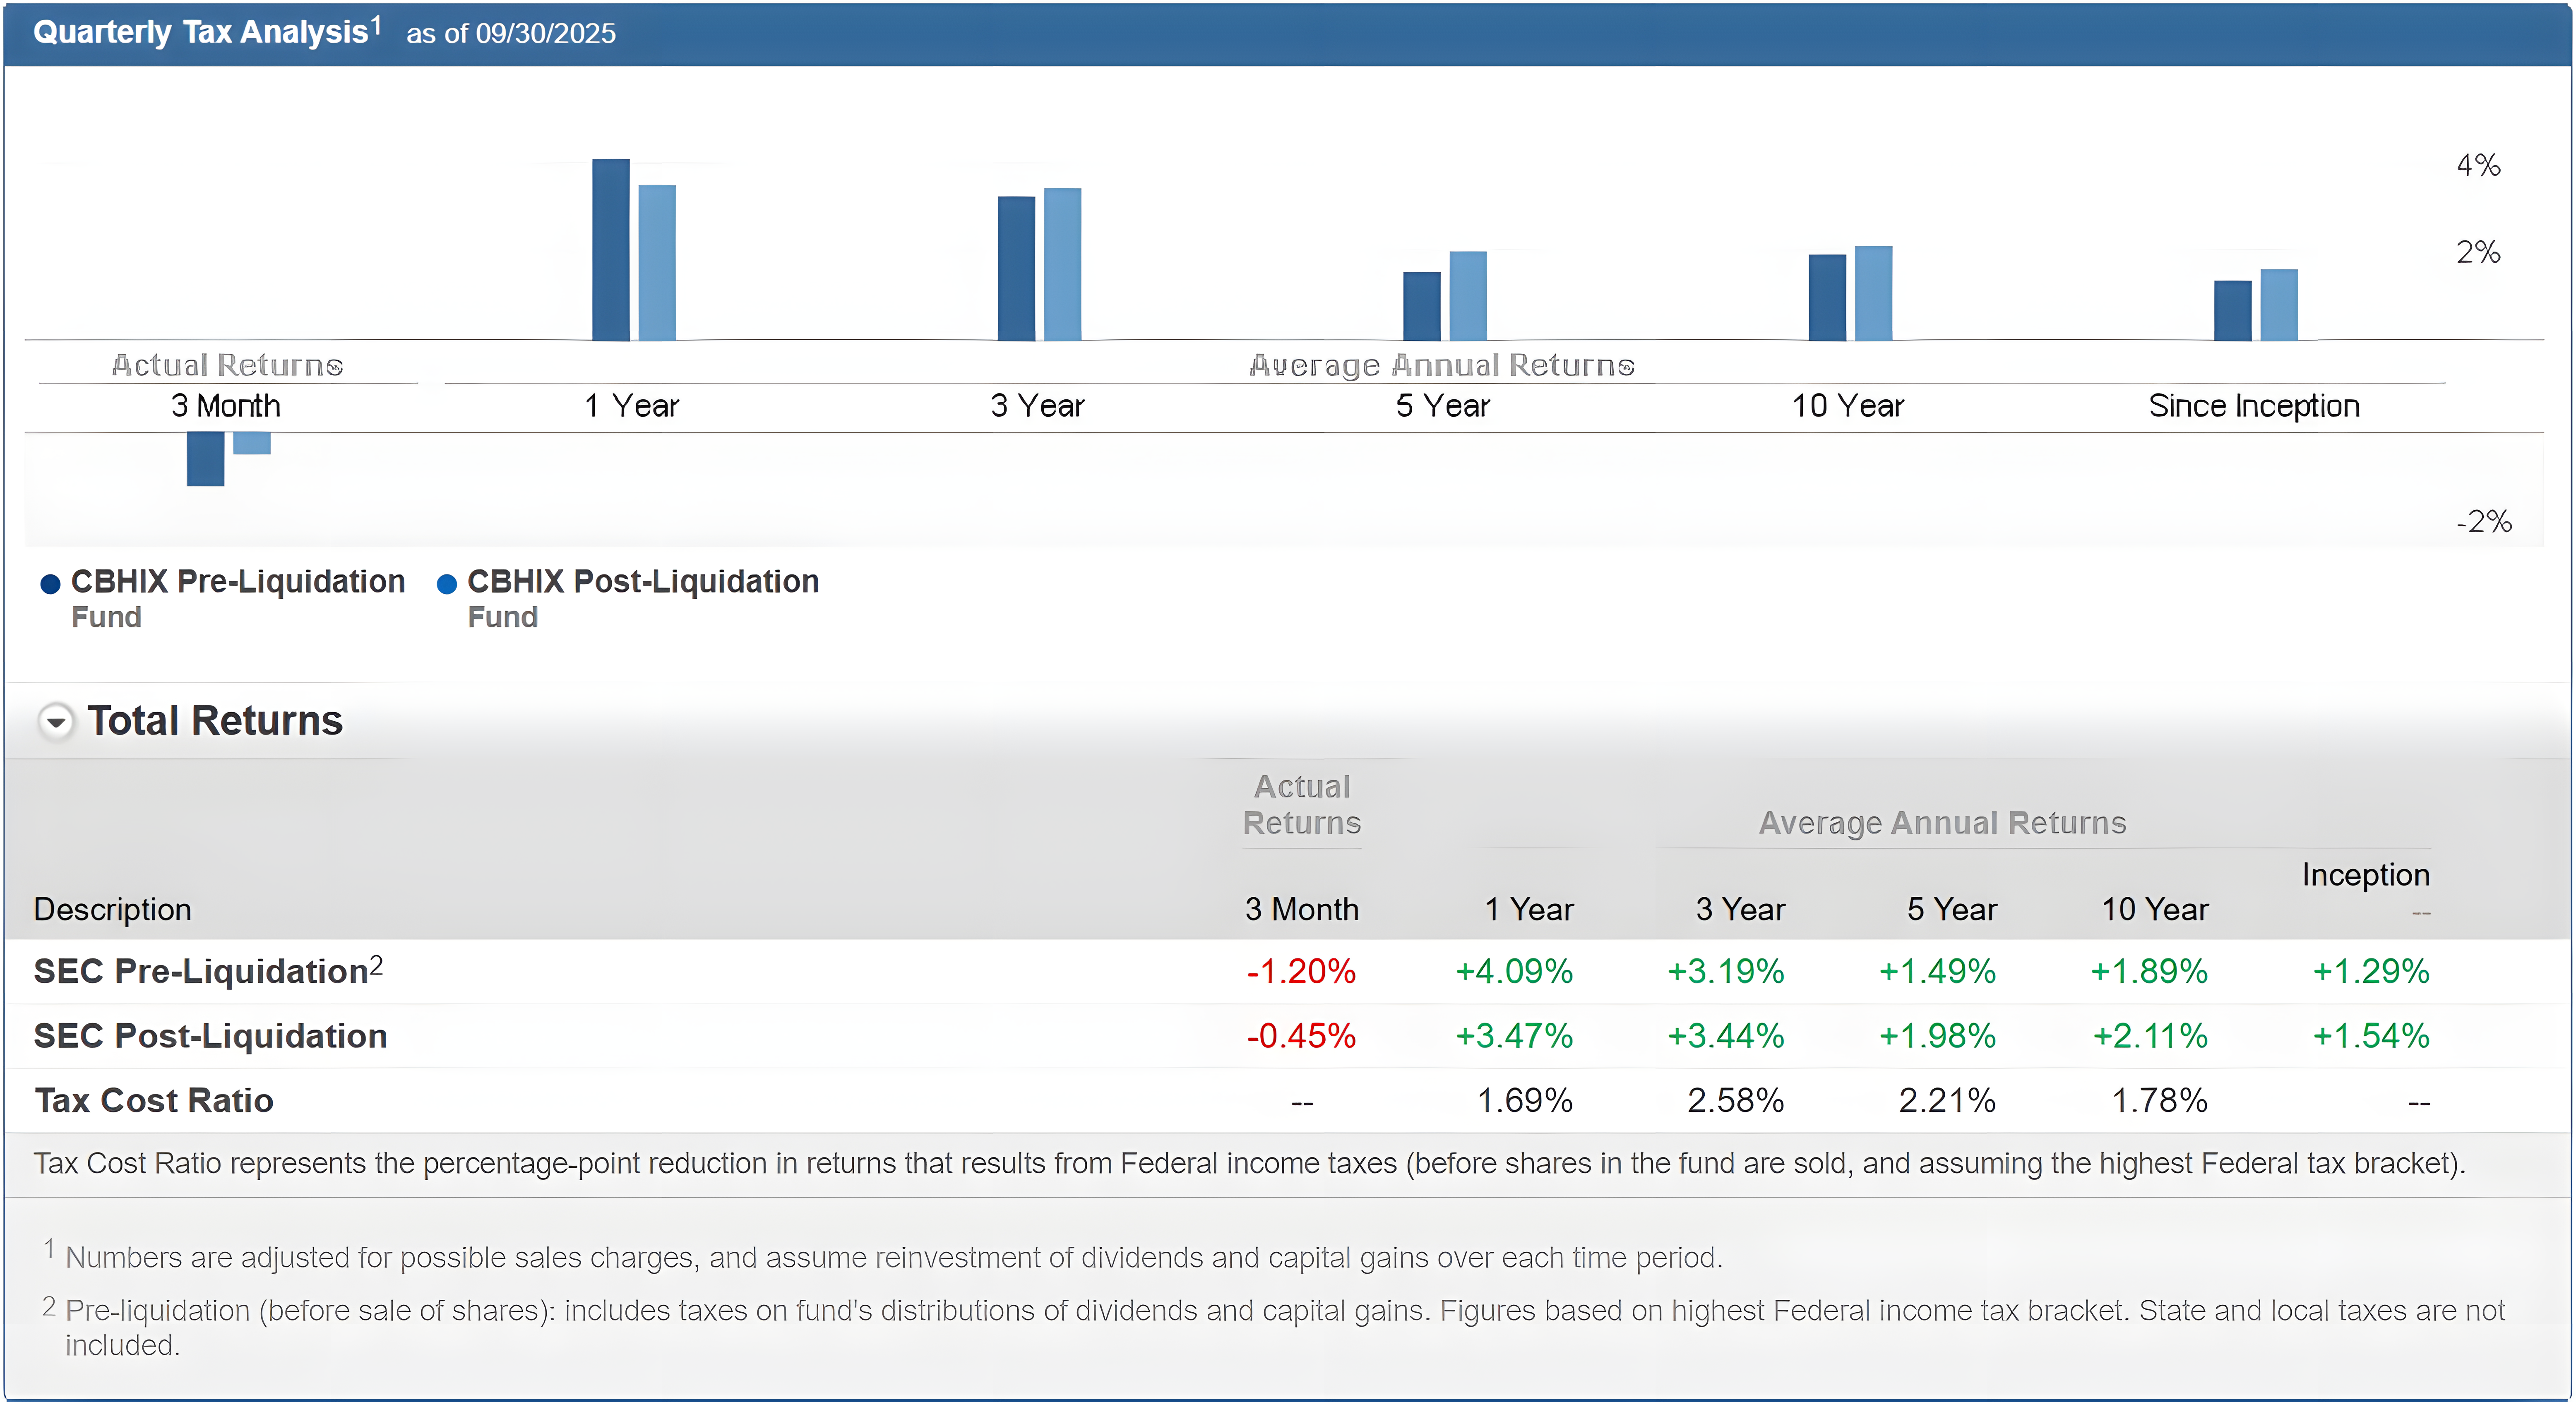This screenshot has width=2576, height=1402.
Task: Click the Since Inception chart axis label
Action: click(2253, 406)
